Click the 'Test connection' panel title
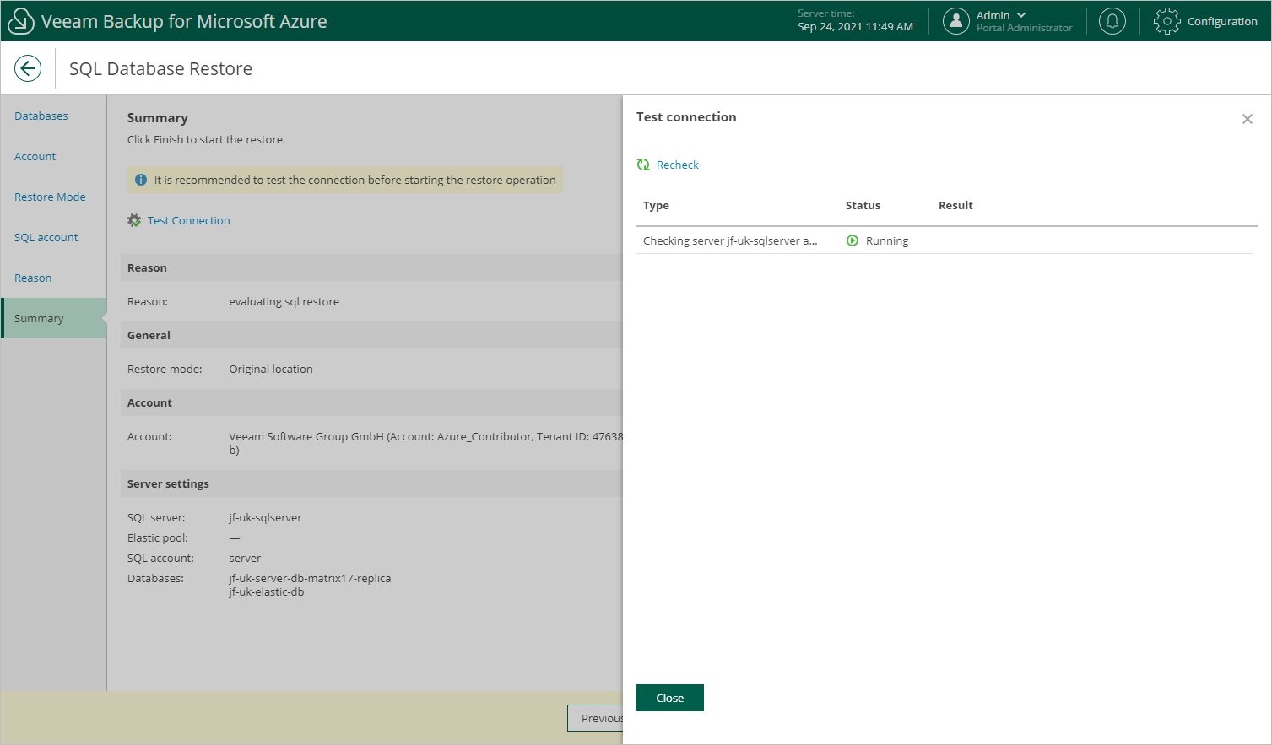Image resolution: width=1272 pixels, height=745 pixels. pos(686,117)
